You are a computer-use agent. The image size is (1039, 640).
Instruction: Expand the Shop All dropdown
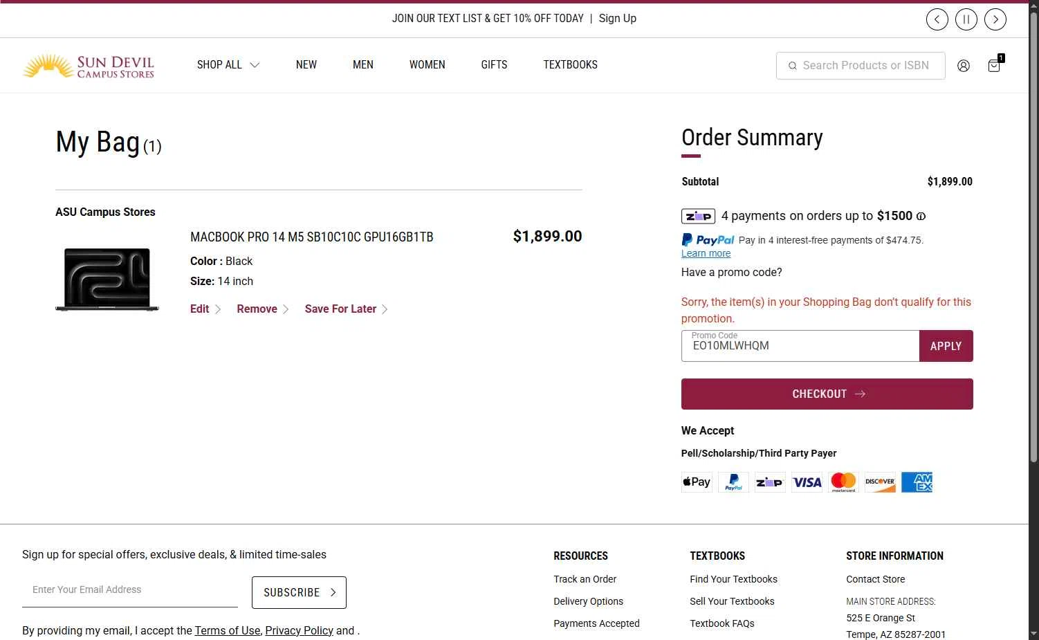(x=228, y=65)
